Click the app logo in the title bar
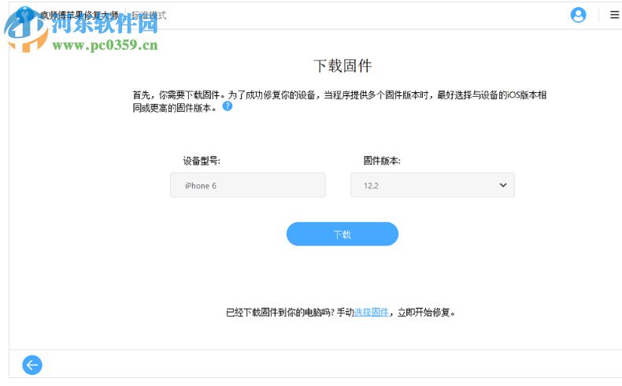 (25, 16)
